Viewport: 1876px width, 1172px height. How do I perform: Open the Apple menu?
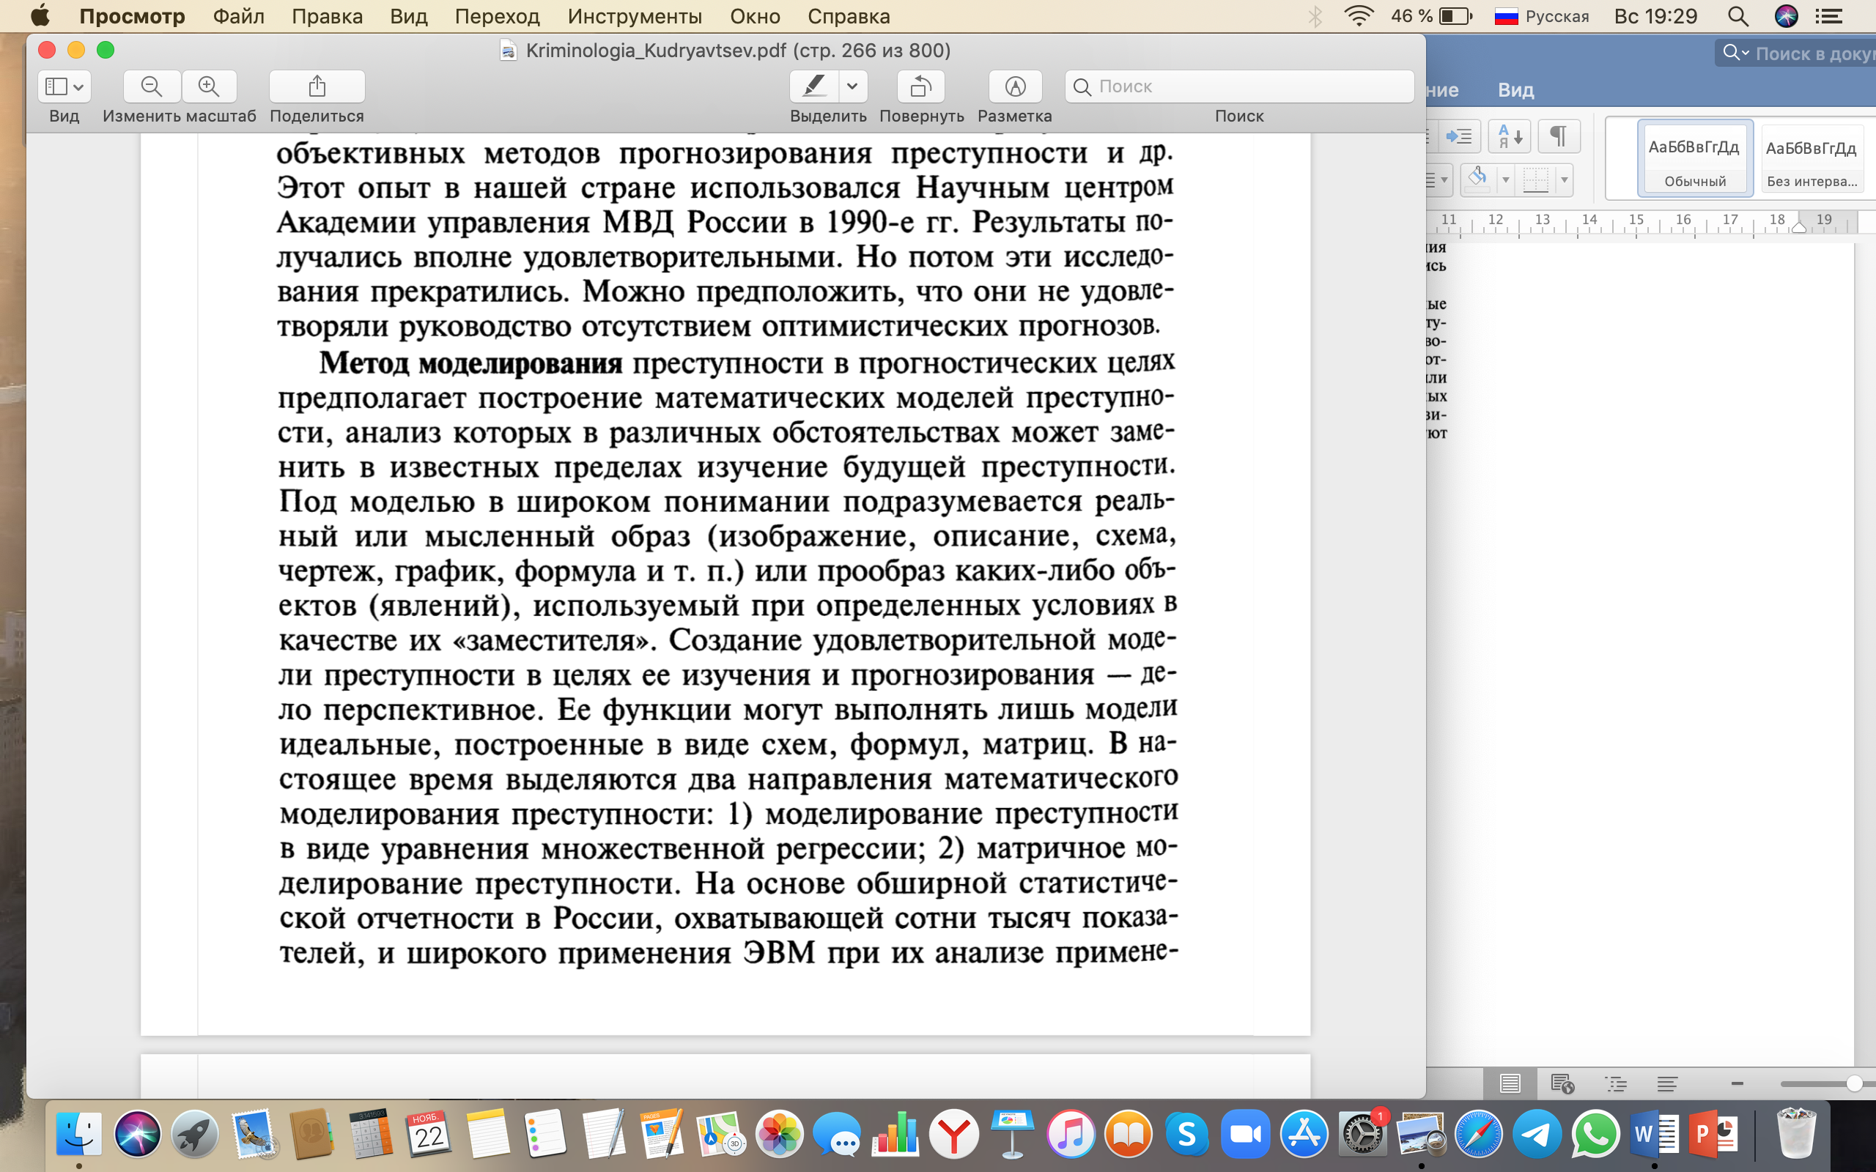[x=40, y=15]
